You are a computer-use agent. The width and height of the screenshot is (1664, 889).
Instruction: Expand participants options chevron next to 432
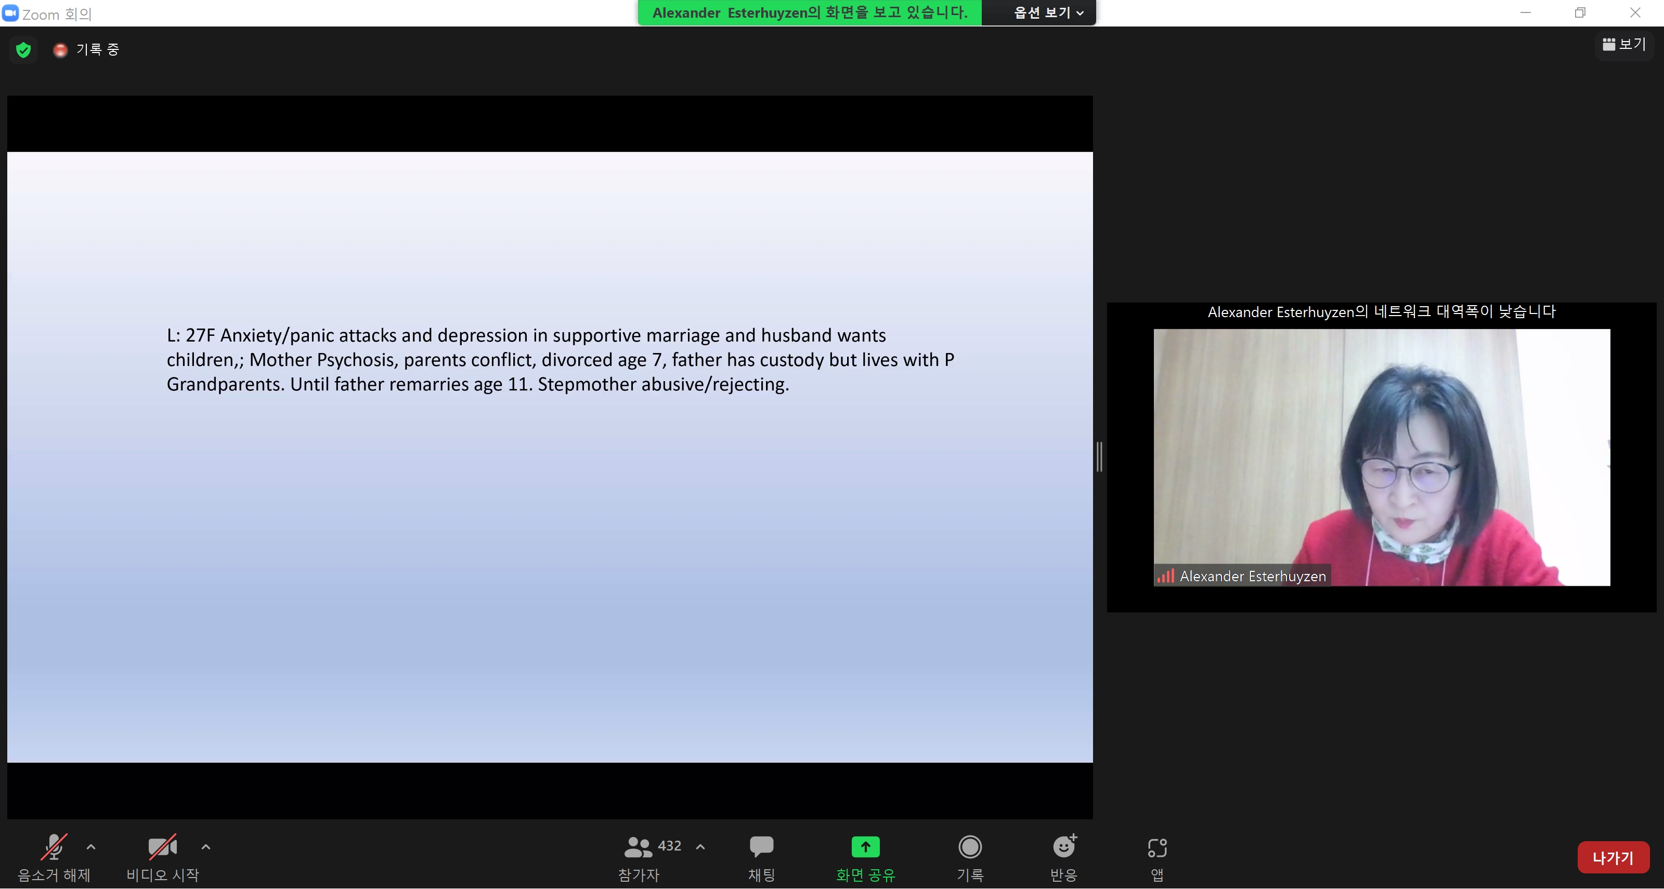(x=700, y=847)
